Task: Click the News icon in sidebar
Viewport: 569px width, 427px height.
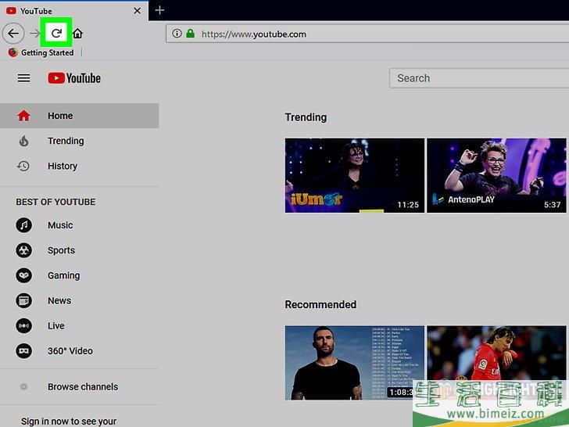Action: coord(23,300)
